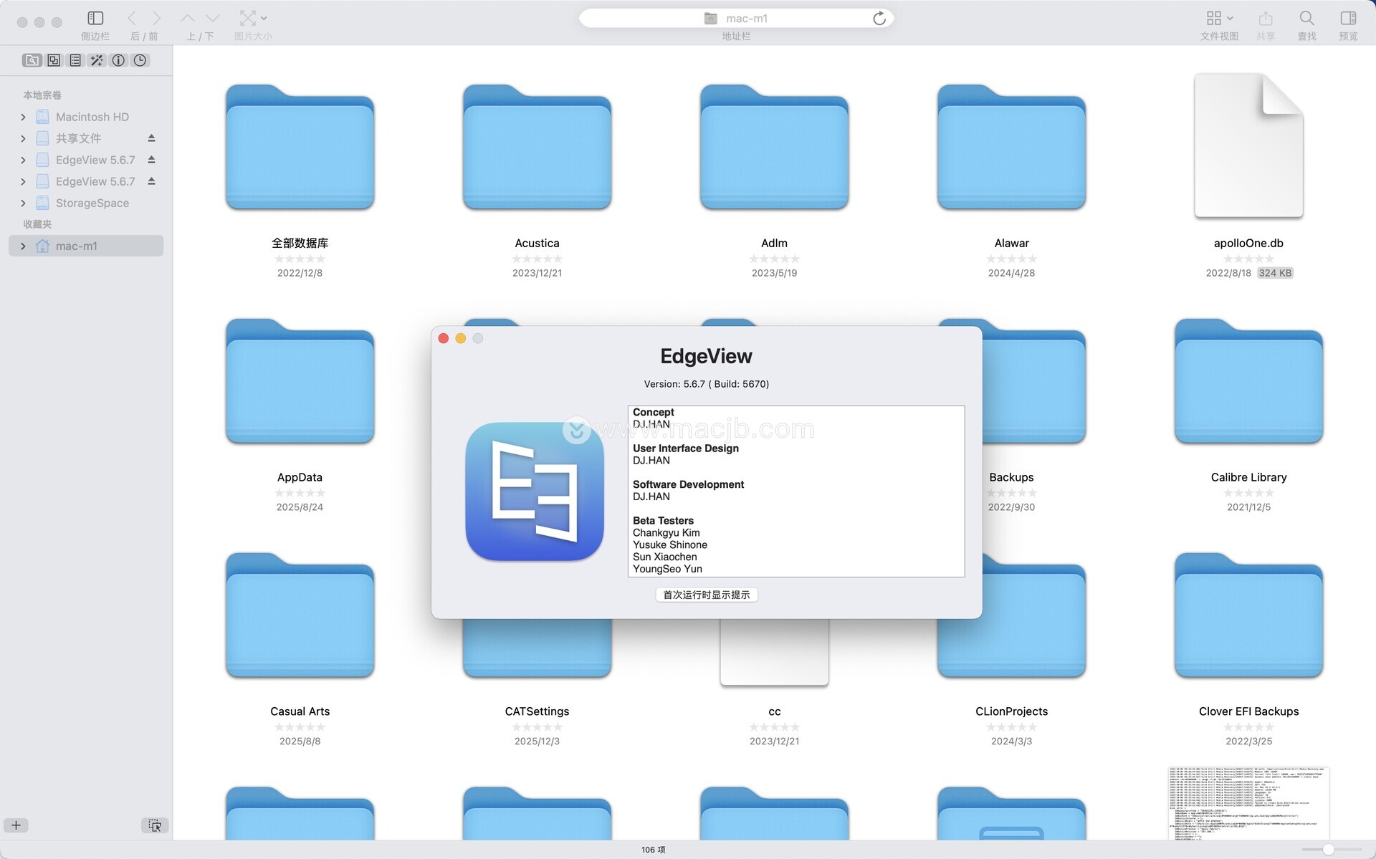1376x859 pixels.
Task: Open the history clock sidebar tab
Action: click(140, 60)
